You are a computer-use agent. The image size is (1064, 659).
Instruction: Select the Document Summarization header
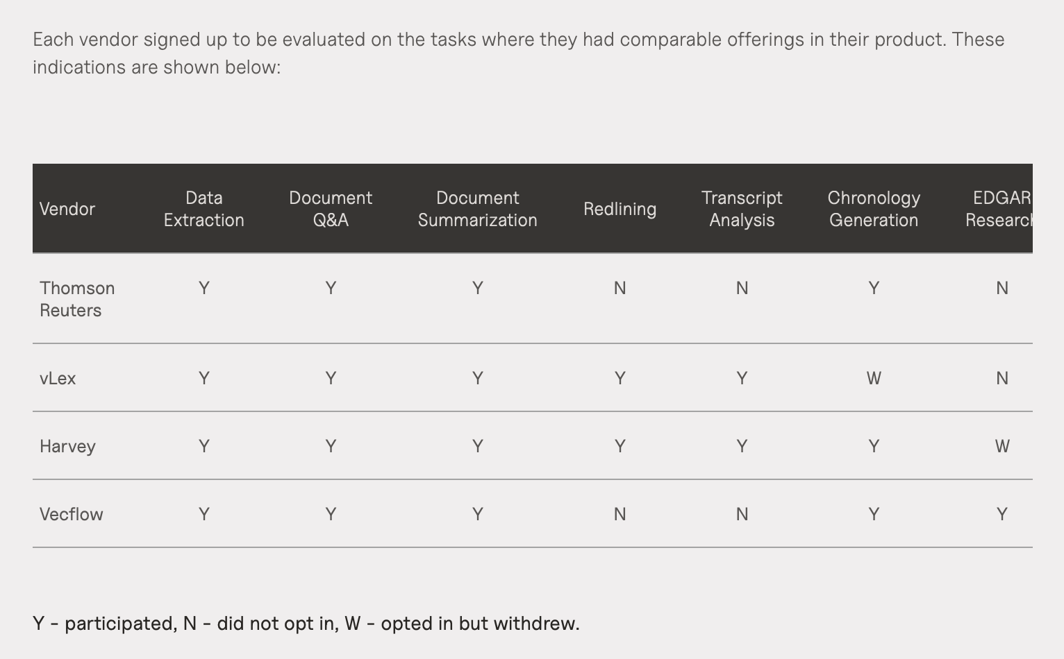(x=478, y=209)
